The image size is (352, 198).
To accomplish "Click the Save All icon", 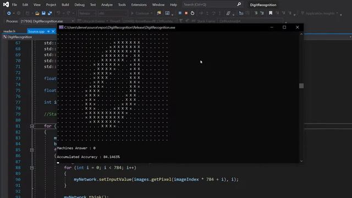I will coord(50,13).
